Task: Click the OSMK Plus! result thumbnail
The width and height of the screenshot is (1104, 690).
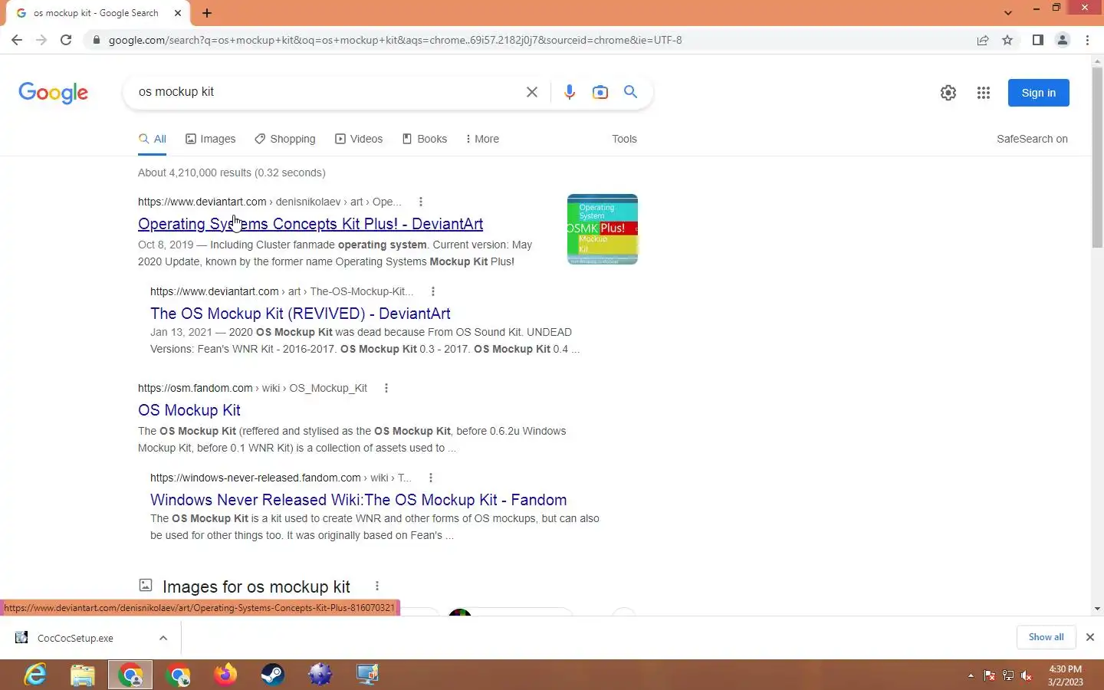Action: (603, 229)
